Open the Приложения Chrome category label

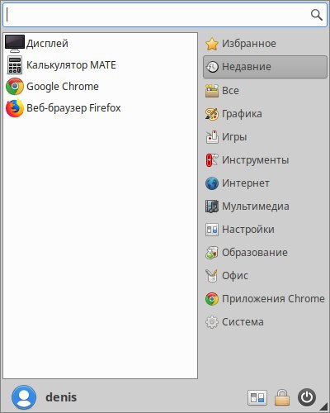tap(273, 299)
